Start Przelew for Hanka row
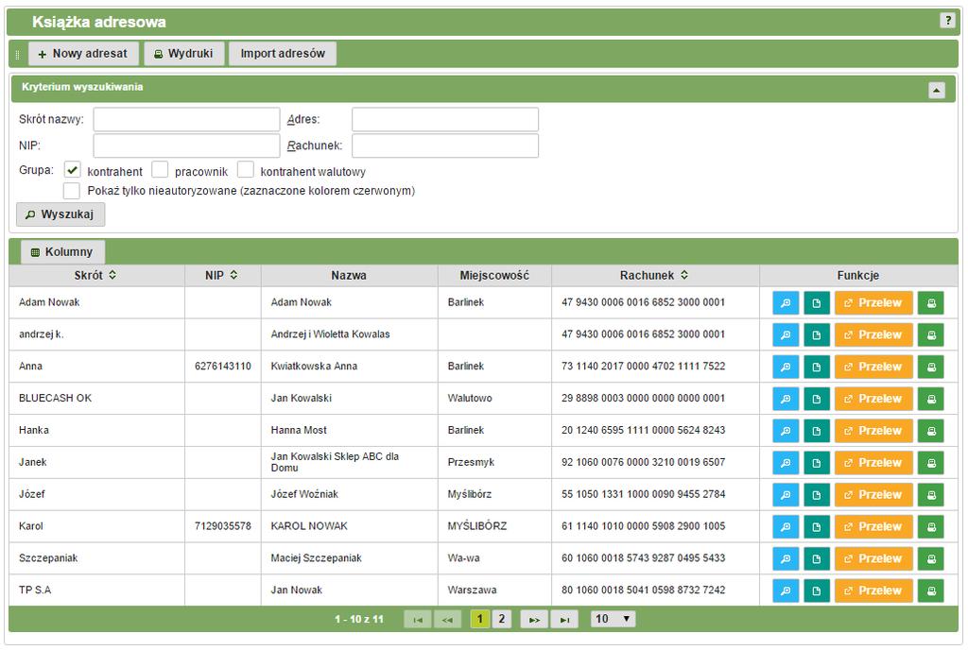Viewport: 968px width, 650px height. click(x=873, y=431)
